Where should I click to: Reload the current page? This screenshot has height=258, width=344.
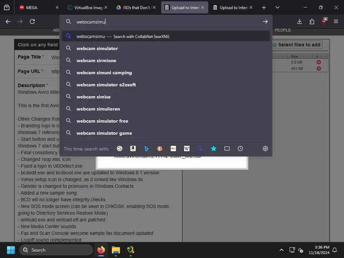pyautogui.click(x=32, y=21)
